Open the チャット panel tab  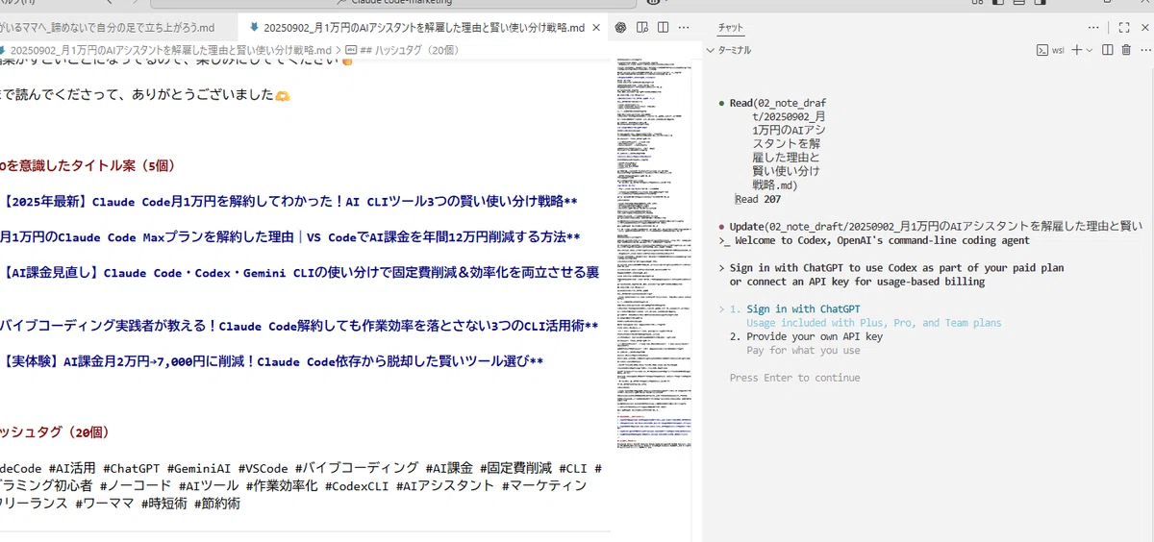pos(731,28)
